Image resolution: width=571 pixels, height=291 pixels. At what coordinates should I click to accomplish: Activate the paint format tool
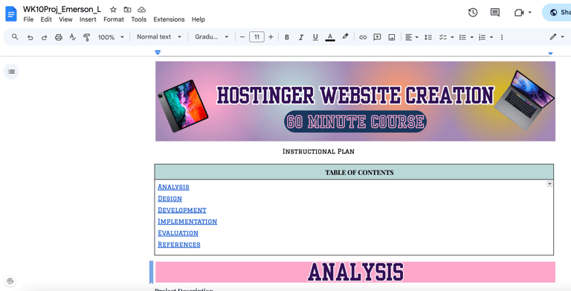tap(87, 37)
